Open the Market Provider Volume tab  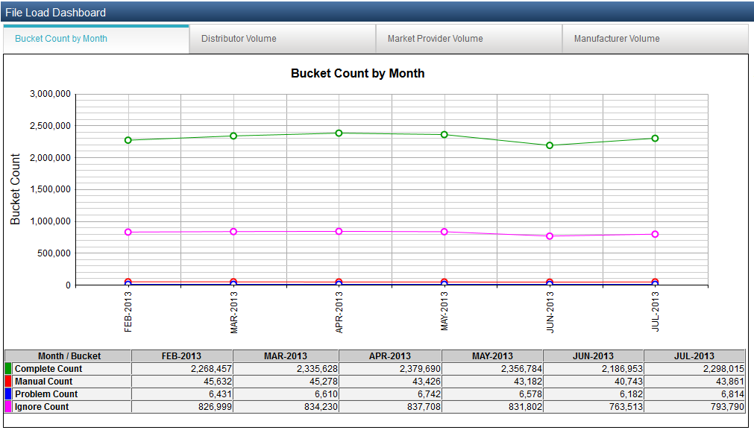[x=469, y=39]
